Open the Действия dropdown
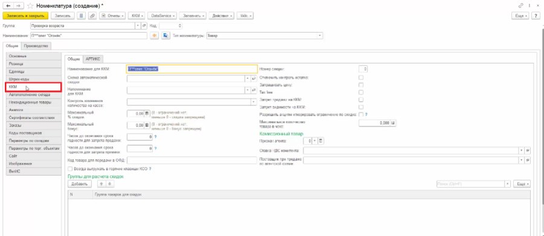544x236 pixels. tap(222, 16)
